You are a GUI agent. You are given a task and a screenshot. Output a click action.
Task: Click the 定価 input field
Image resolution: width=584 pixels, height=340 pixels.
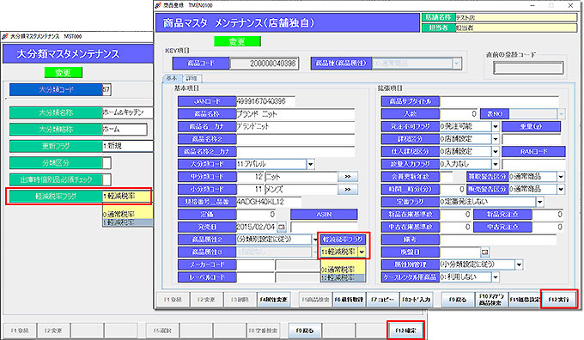point(256,214)
